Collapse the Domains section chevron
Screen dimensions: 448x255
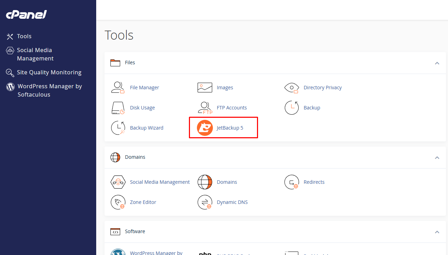coord(437,157)
